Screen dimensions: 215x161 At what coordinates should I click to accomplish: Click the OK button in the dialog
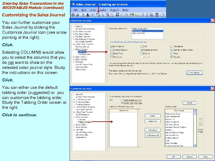[173, 157]
